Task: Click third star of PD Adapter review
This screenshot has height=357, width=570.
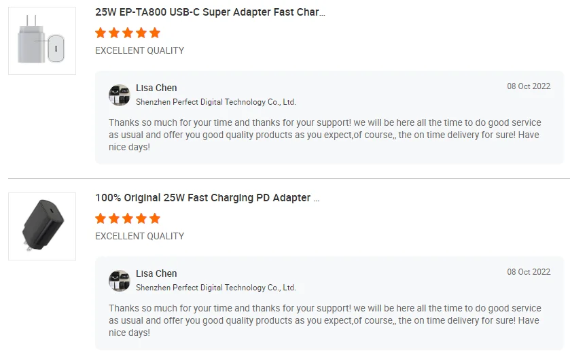Action: pyautogui.click(x=128, y=218)
